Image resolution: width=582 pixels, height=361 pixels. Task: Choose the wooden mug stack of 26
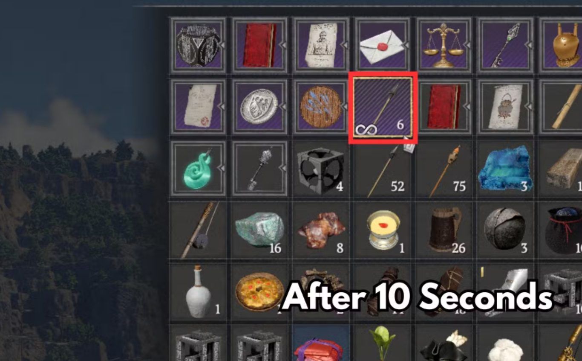point(444,230)
